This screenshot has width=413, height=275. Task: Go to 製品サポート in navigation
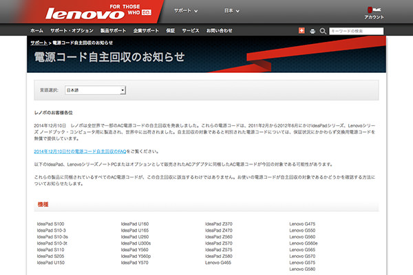(x=112, y=31)
